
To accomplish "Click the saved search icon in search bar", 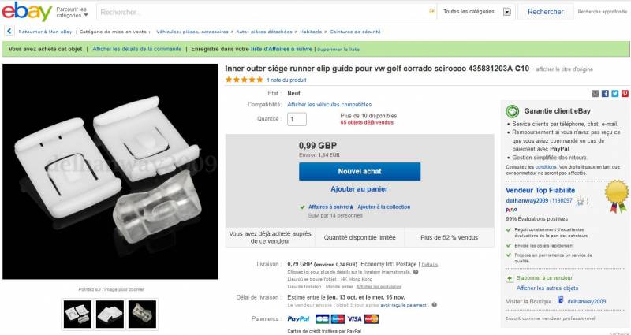I will (431, 11).
